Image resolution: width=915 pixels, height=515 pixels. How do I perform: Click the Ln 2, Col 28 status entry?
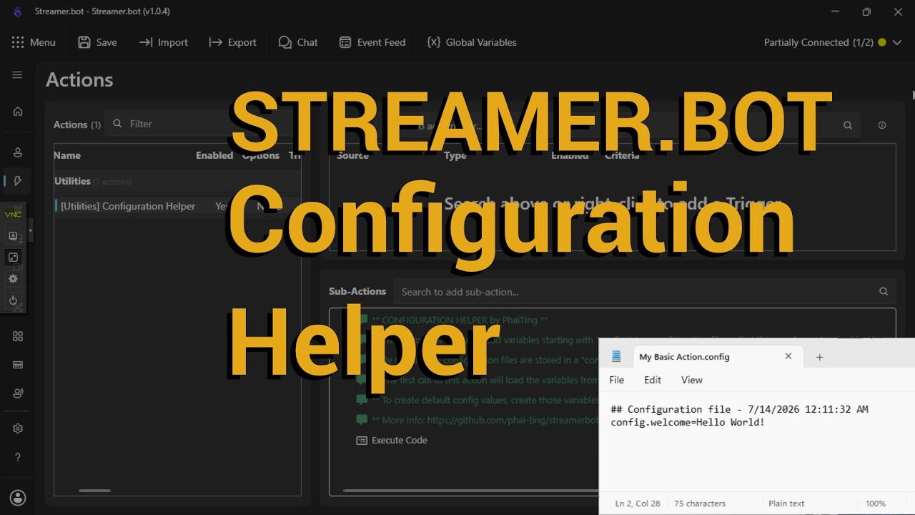coord(638,504)
